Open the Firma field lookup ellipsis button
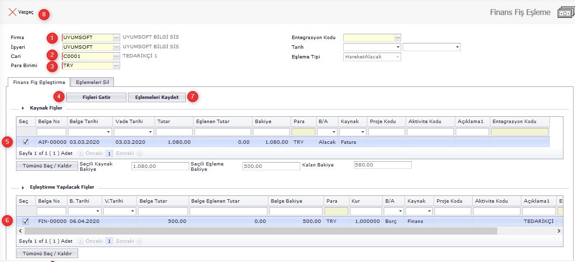The height and width of the screenshot is (262, 575). pyautogui.click(x=116, y=38)
